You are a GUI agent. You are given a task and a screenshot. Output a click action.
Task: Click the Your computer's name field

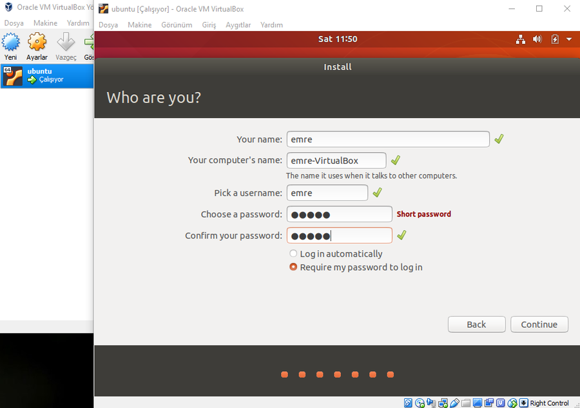336,160
